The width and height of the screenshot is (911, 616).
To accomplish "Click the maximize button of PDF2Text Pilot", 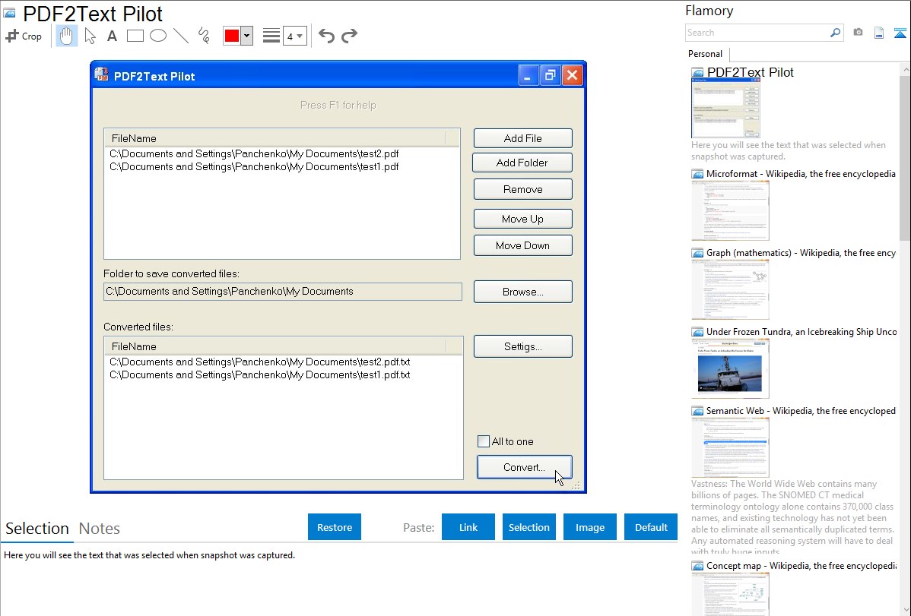I will 550,75.
